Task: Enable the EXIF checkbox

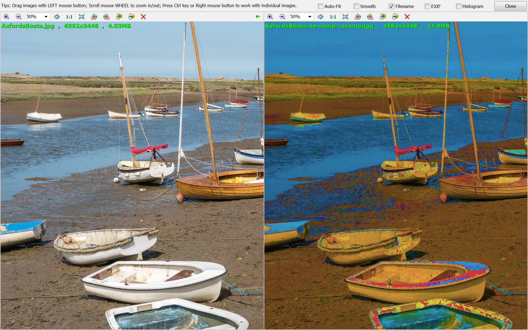Action: coord(427,6)
